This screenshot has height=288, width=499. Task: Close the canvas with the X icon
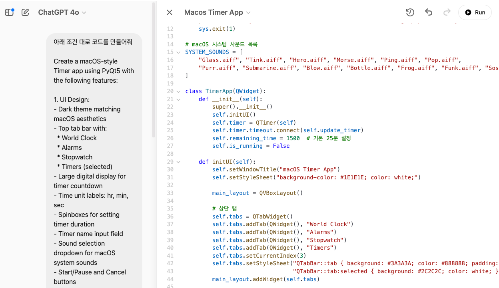click(x=170, y=12)
